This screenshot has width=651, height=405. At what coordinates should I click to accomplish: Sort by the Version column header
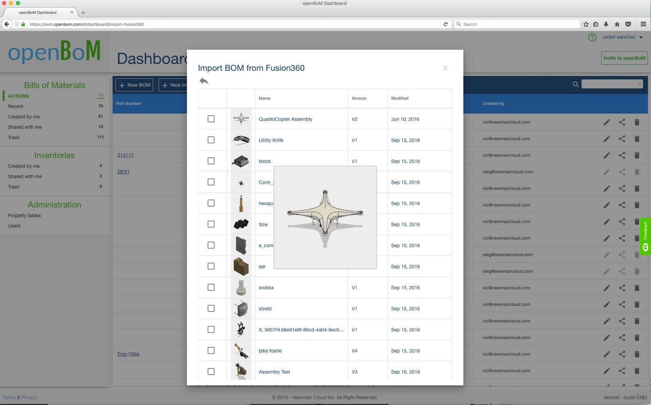point(359,98)
